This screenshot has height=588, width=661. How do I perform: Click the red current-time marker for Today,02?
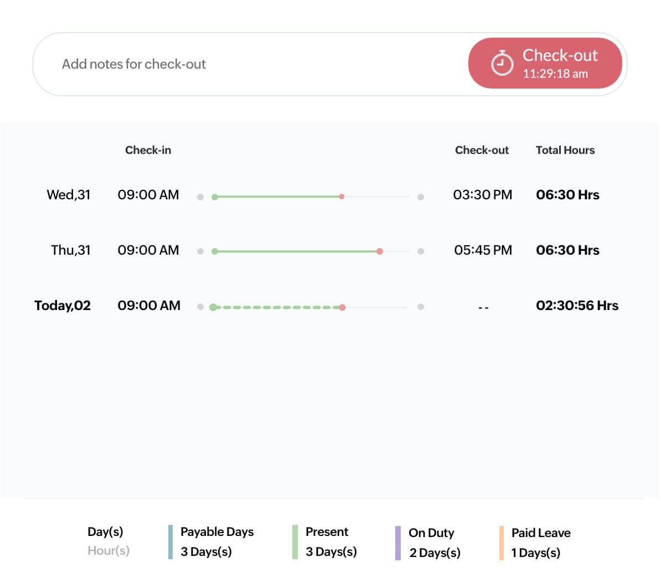343,307
